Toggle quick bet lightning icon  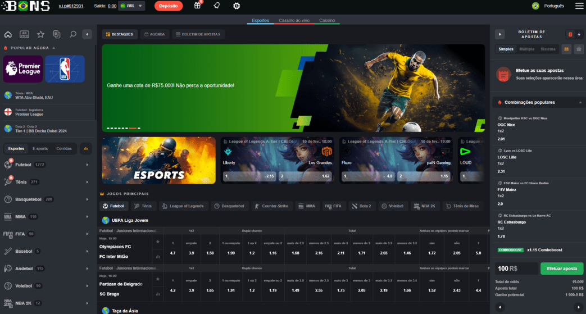point(579,34)
